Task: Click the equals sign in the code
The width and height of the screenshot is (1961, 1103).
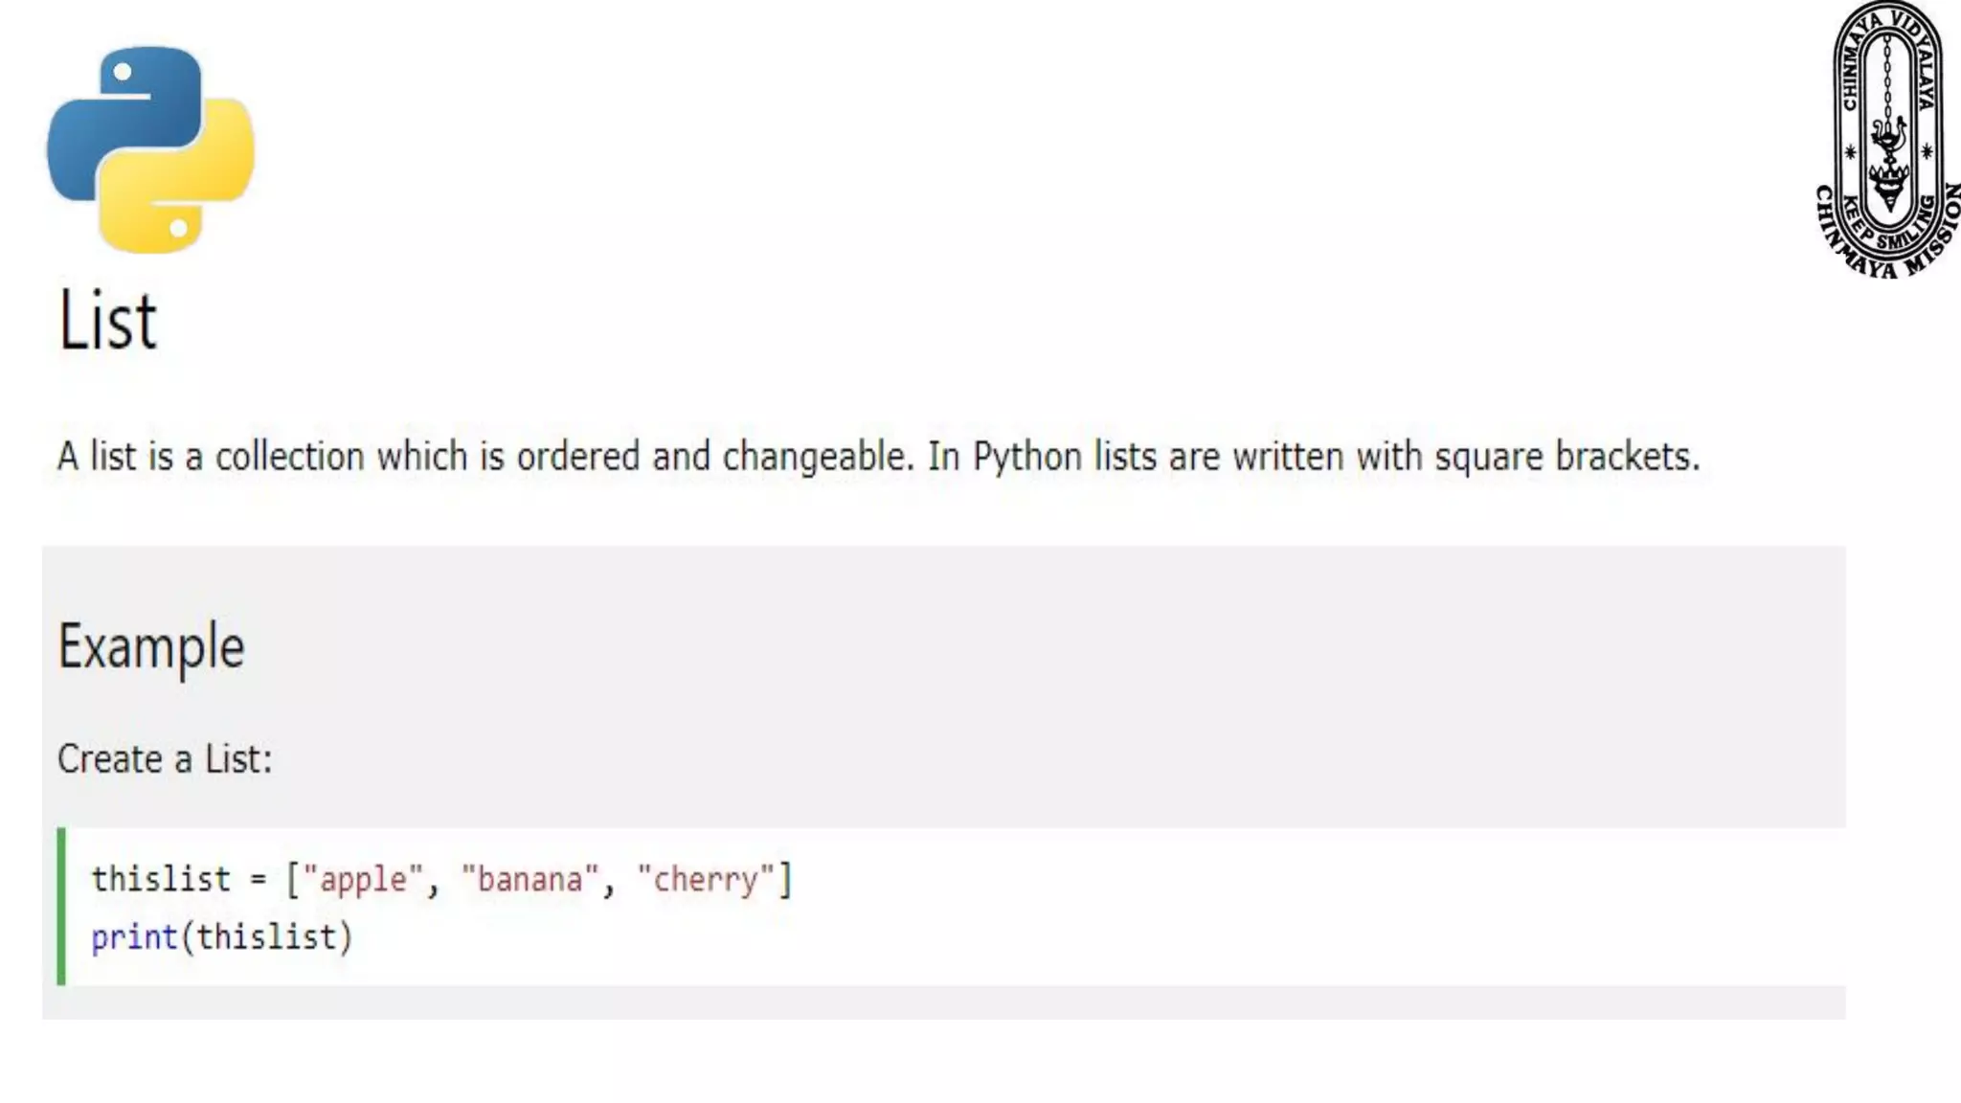Action: [x=258, y=879]
